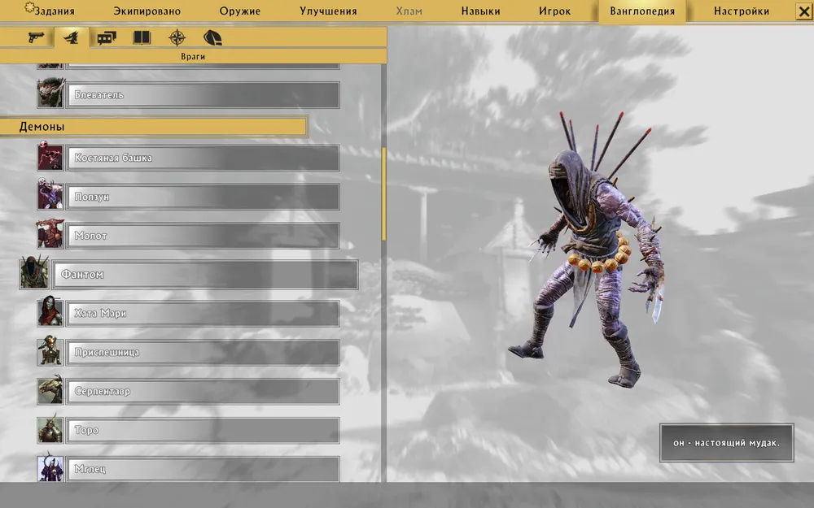Select the demon-head enemies category icon
This screenshot has height=508, width=814.
point(71,37)
